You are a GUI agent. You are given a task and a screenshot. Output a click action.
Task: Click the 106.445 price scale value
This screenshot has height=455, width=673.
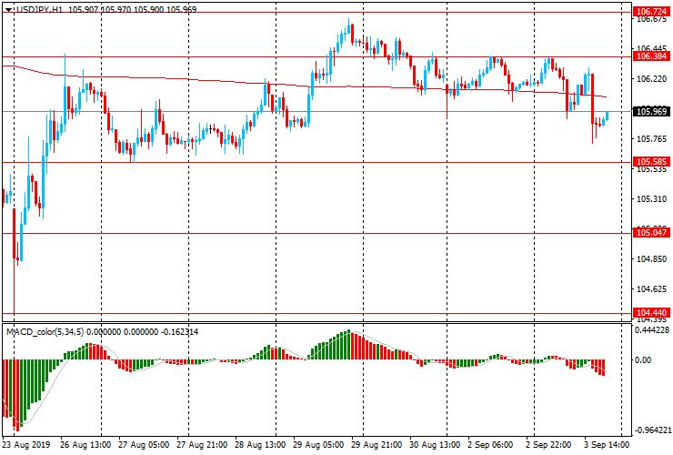pyautogui.click(x=651, y=48)
